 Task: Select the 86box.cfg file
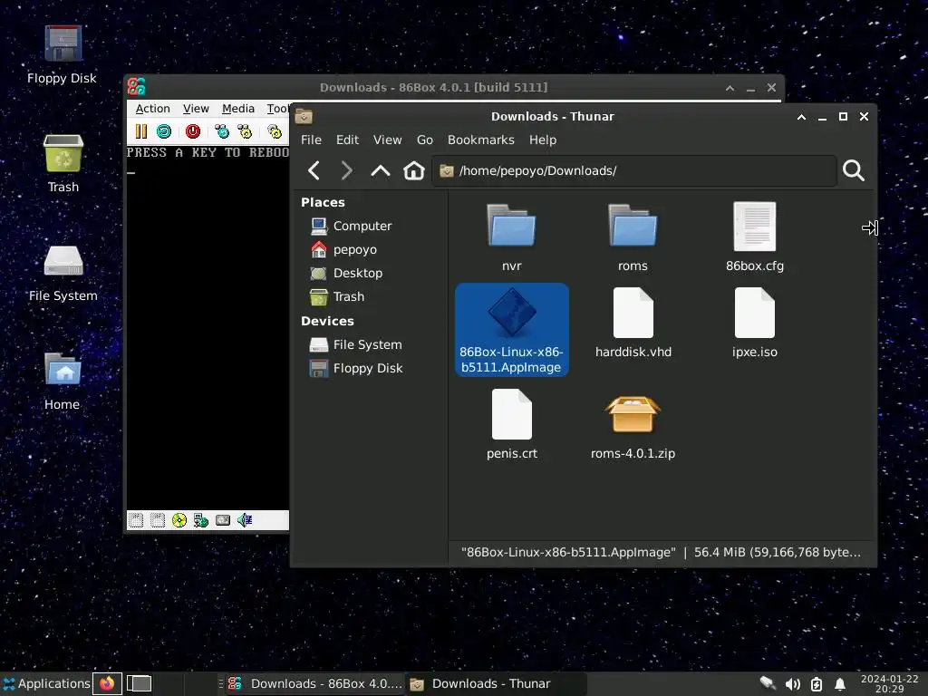pos(755,238)
